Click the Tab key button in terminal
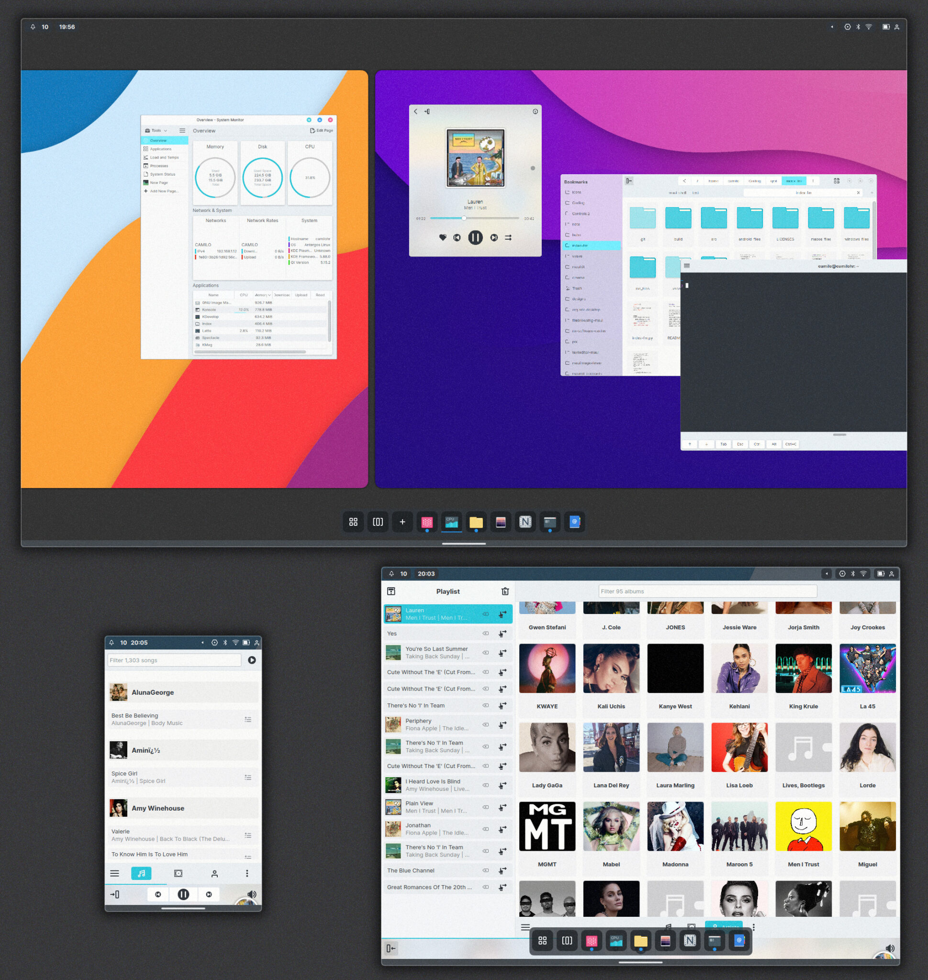The image size is (928, 980). [723, 444]
